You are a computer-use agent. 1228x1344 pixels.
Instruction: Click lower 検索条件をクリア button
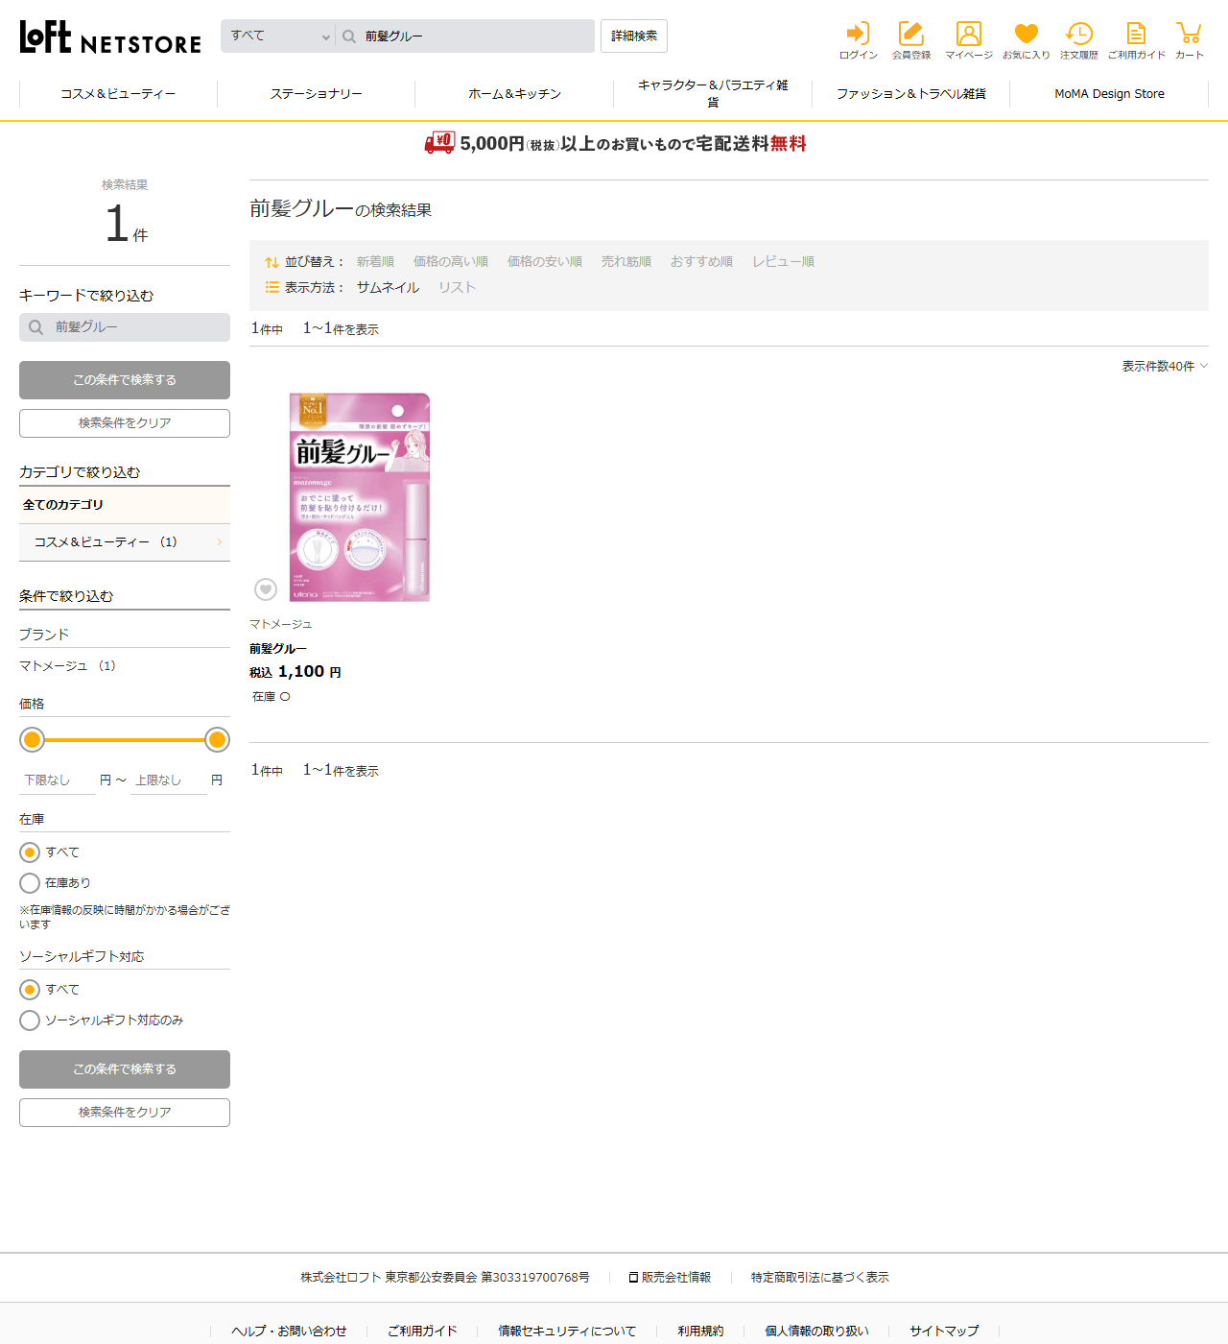click(125, 1113)
